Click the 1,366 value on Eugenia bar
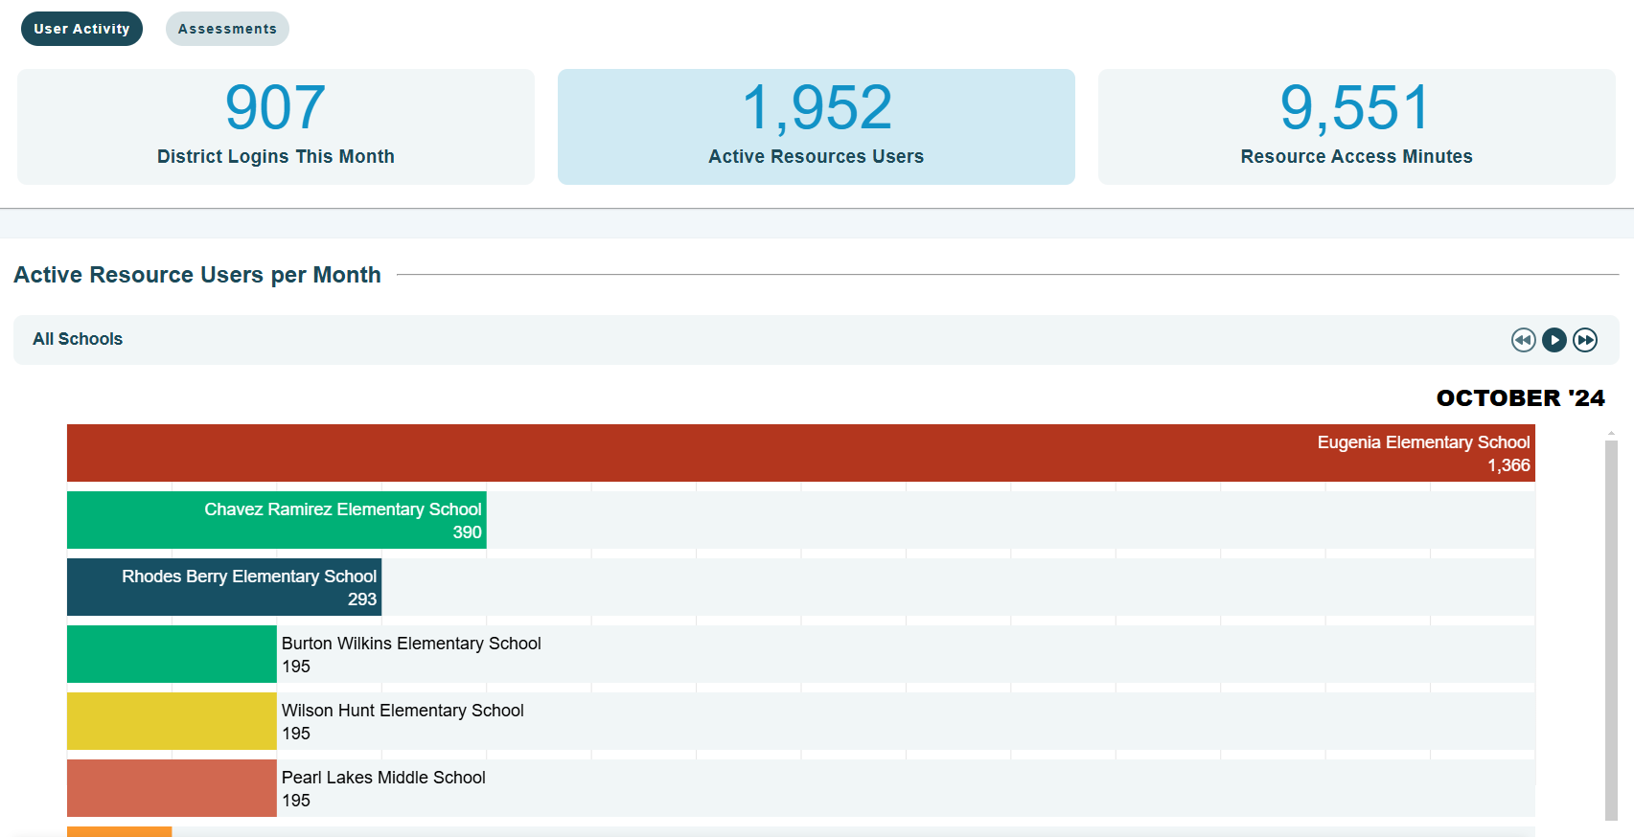The image size is (1634, 837). point(1508,465)
